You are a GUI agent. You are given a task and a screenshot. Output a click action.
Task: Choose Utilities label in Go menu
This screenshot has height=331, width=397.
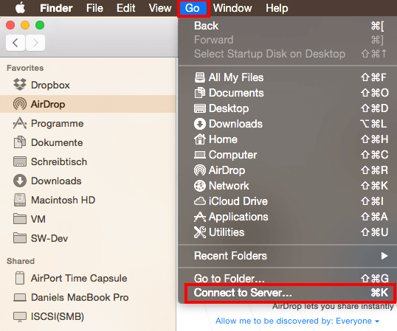pyautogui.click(x=227, y=232)
